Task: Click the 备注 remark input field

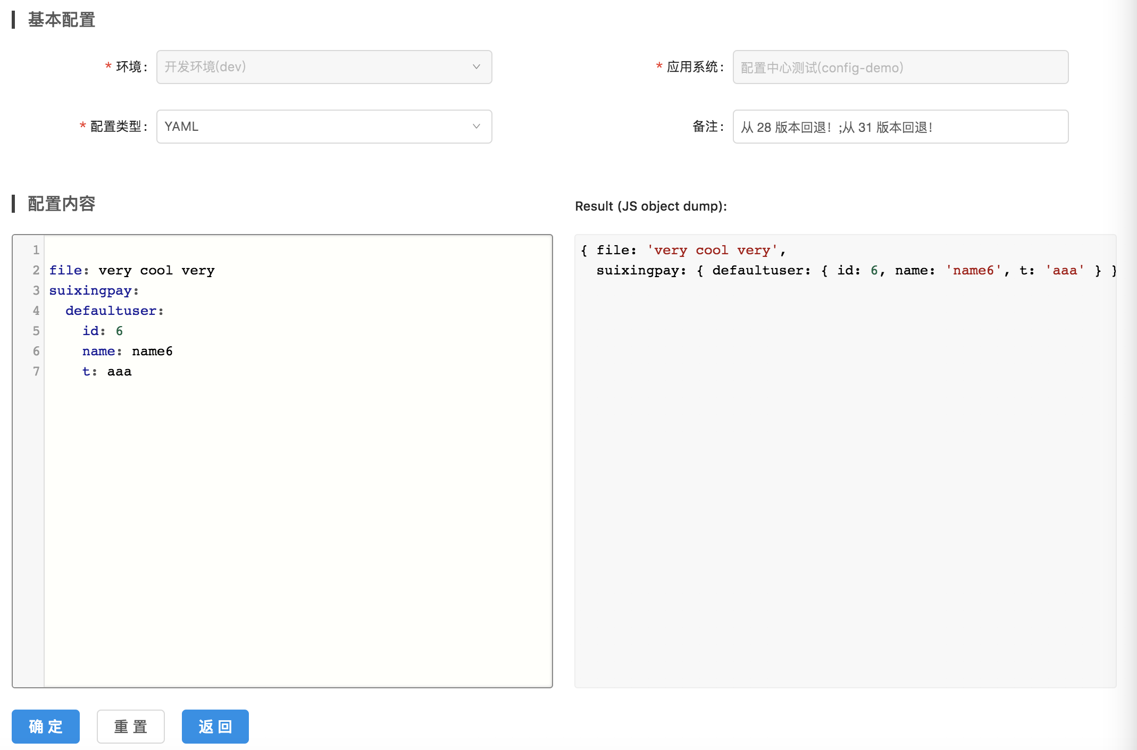Action: click(x=900, y=127)
